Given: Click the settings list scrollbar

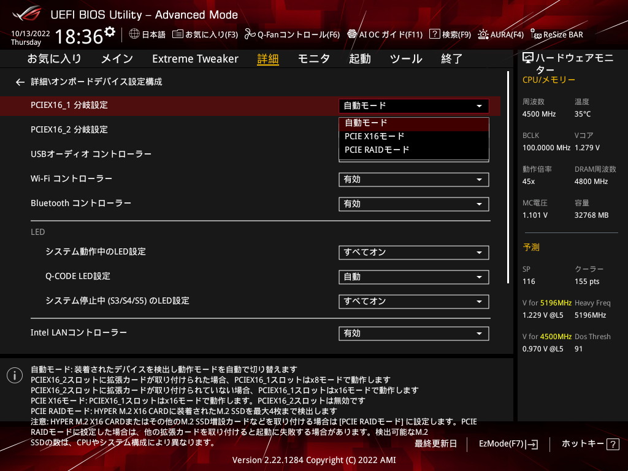Looking at the screenshot, I should pyautogui.click(x=508, y=177).
